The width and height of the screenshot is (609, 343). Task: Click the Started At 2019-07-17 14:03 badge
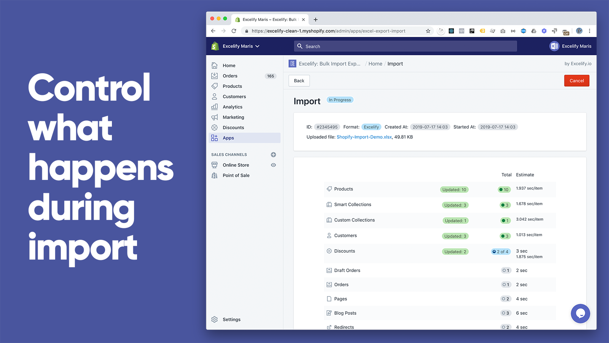(x=498, y=127)
